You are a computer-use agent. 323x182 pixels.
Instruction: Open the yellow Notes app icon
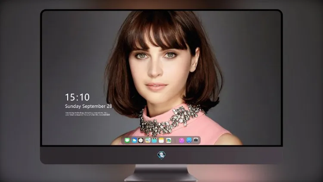(161, 140)
